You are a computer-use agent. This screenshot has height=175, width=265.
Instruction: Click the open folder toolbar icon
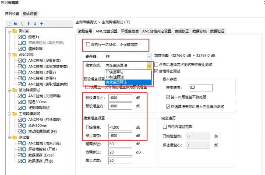16,24
